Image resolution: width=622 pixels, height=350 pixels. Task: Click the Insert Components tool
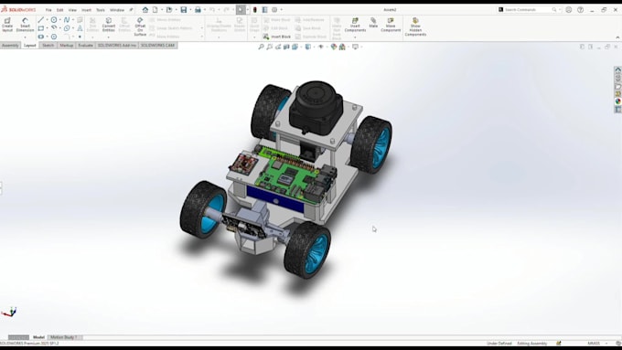(x=355, y=25)
